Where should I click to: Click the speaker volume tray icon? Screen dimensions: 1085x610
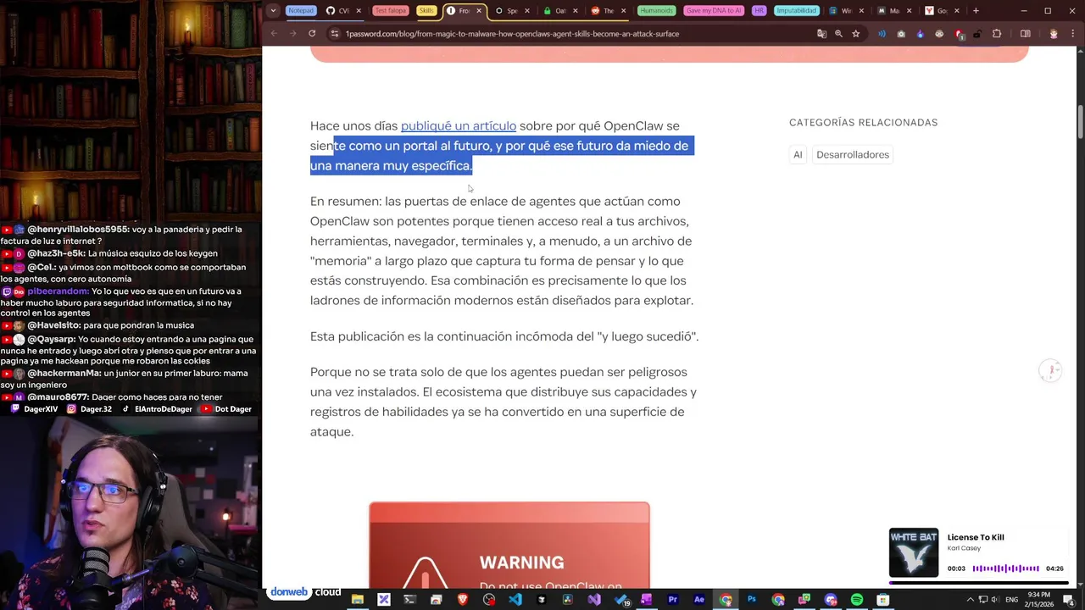pyautogui.click(x=995, y=600)
